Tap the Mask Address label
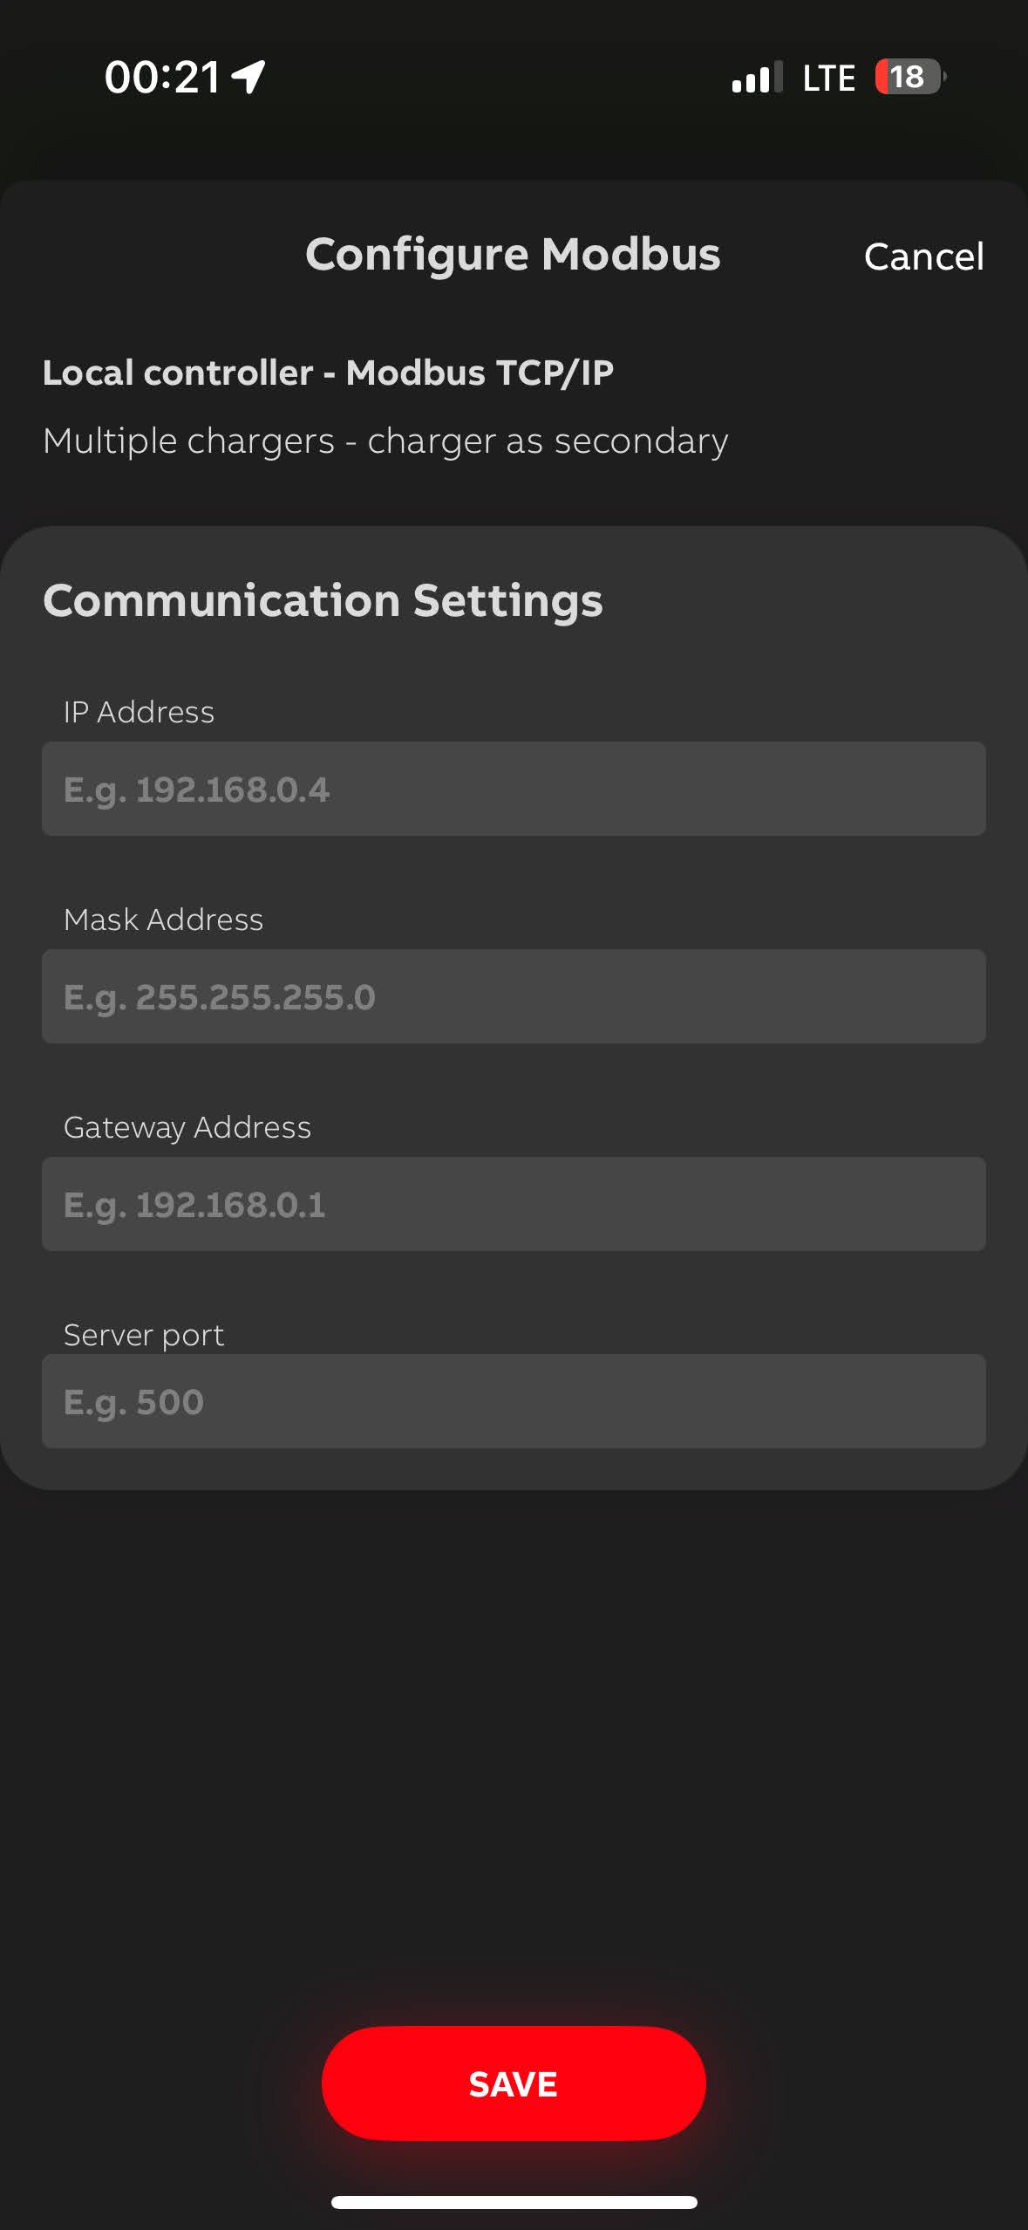 point(163,920)
